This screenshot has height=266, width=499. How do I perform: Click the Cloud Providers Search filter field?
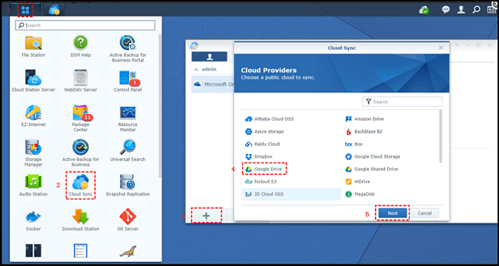(402, 102)
